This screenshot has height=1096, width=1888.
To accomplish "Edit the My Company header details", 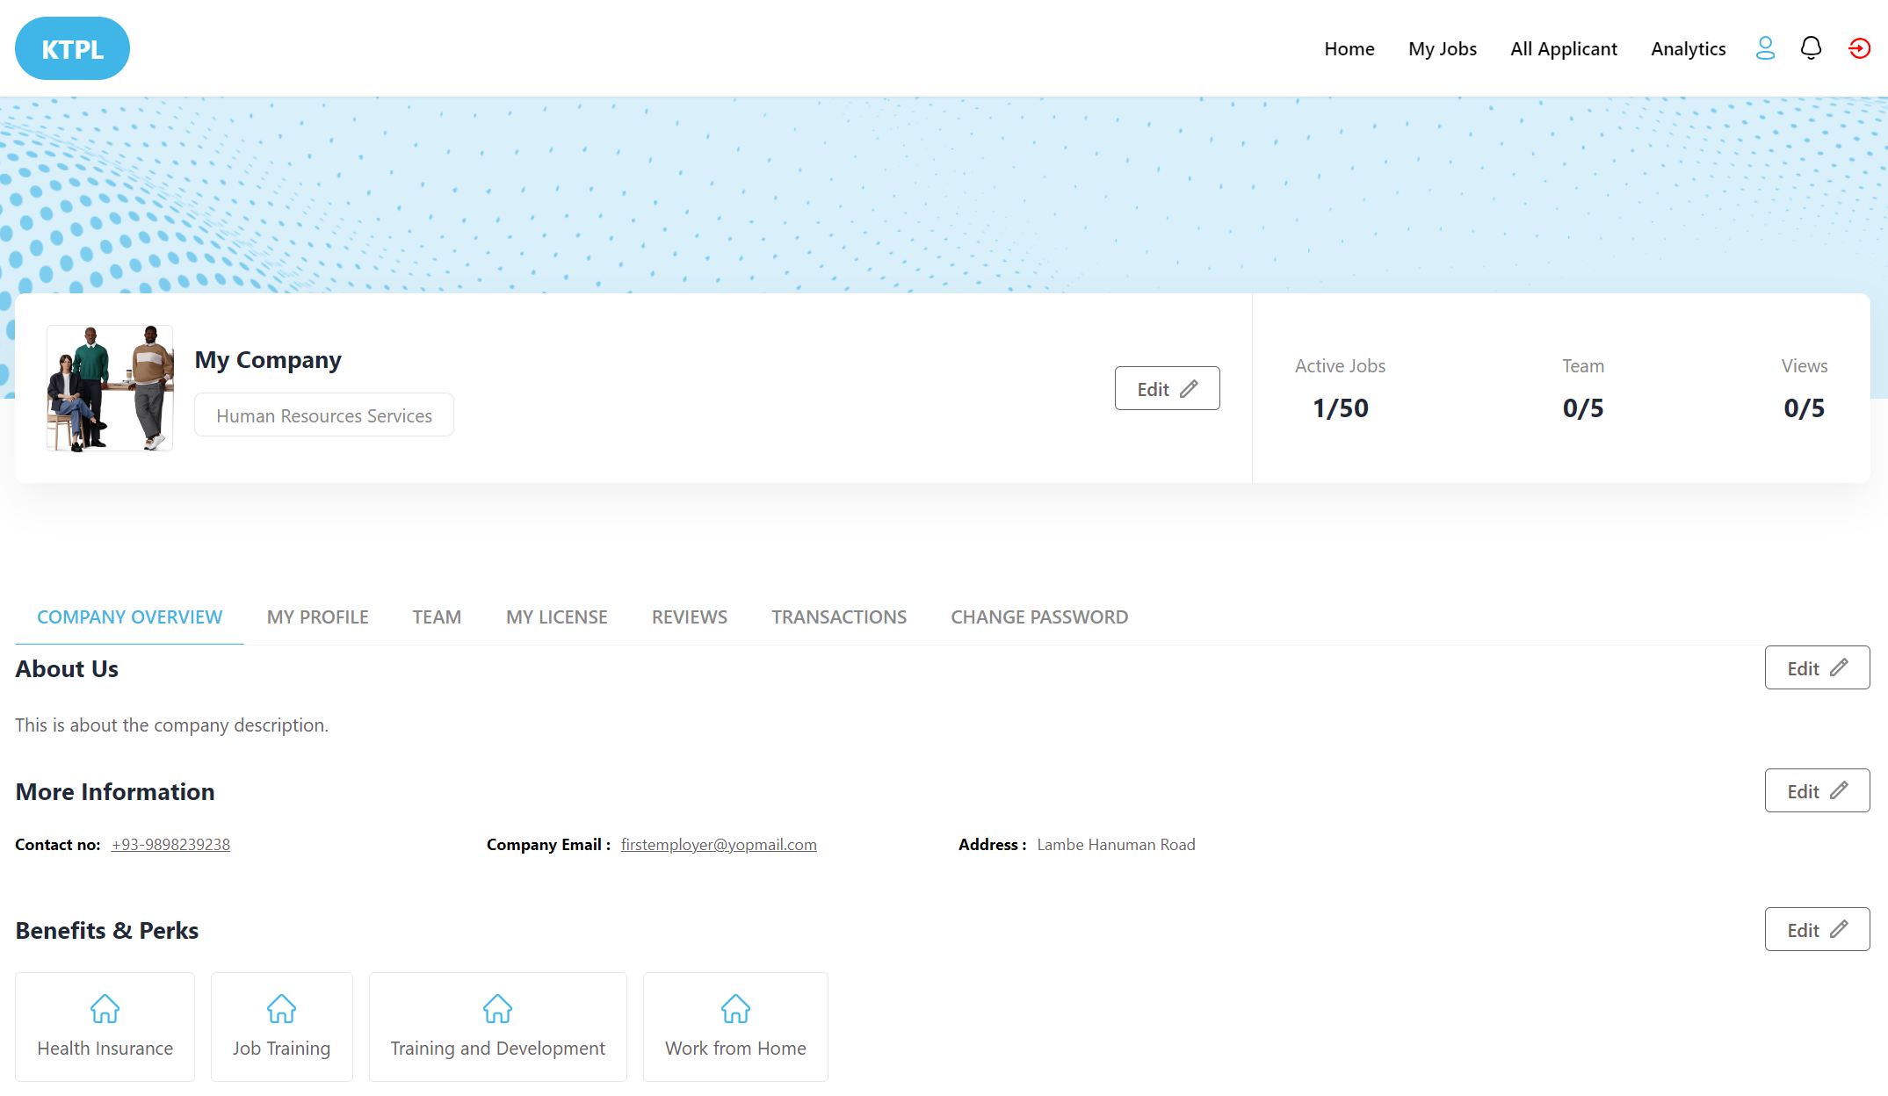I will (x=1167, y=388).
